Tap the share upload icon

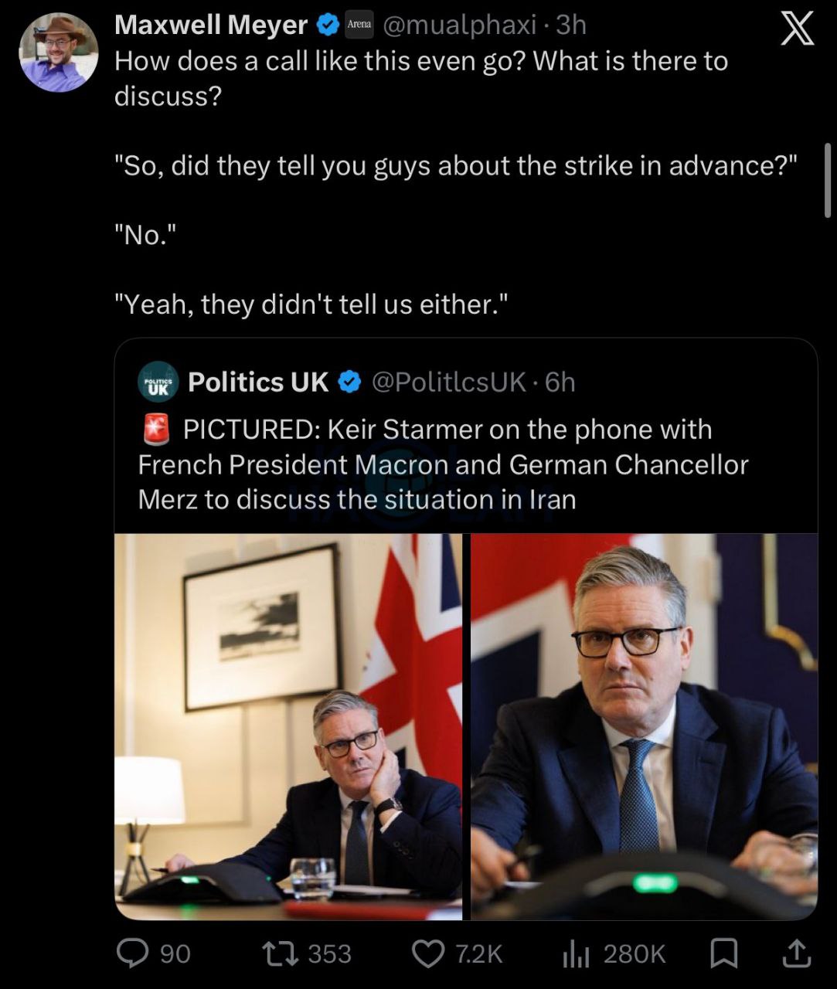tap(796, 953)
